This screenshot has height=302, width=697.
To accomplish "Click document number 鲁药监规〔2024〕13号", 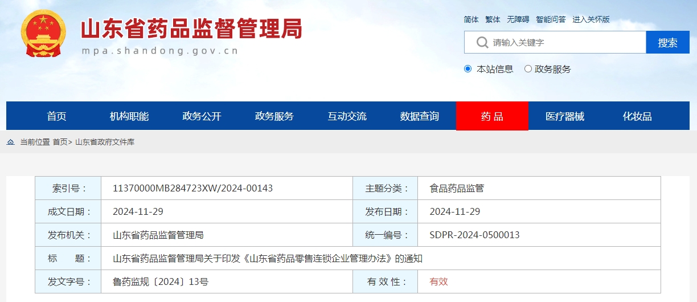I will 161,281.
